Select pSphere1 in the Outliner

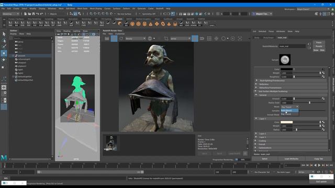(22, 66)
